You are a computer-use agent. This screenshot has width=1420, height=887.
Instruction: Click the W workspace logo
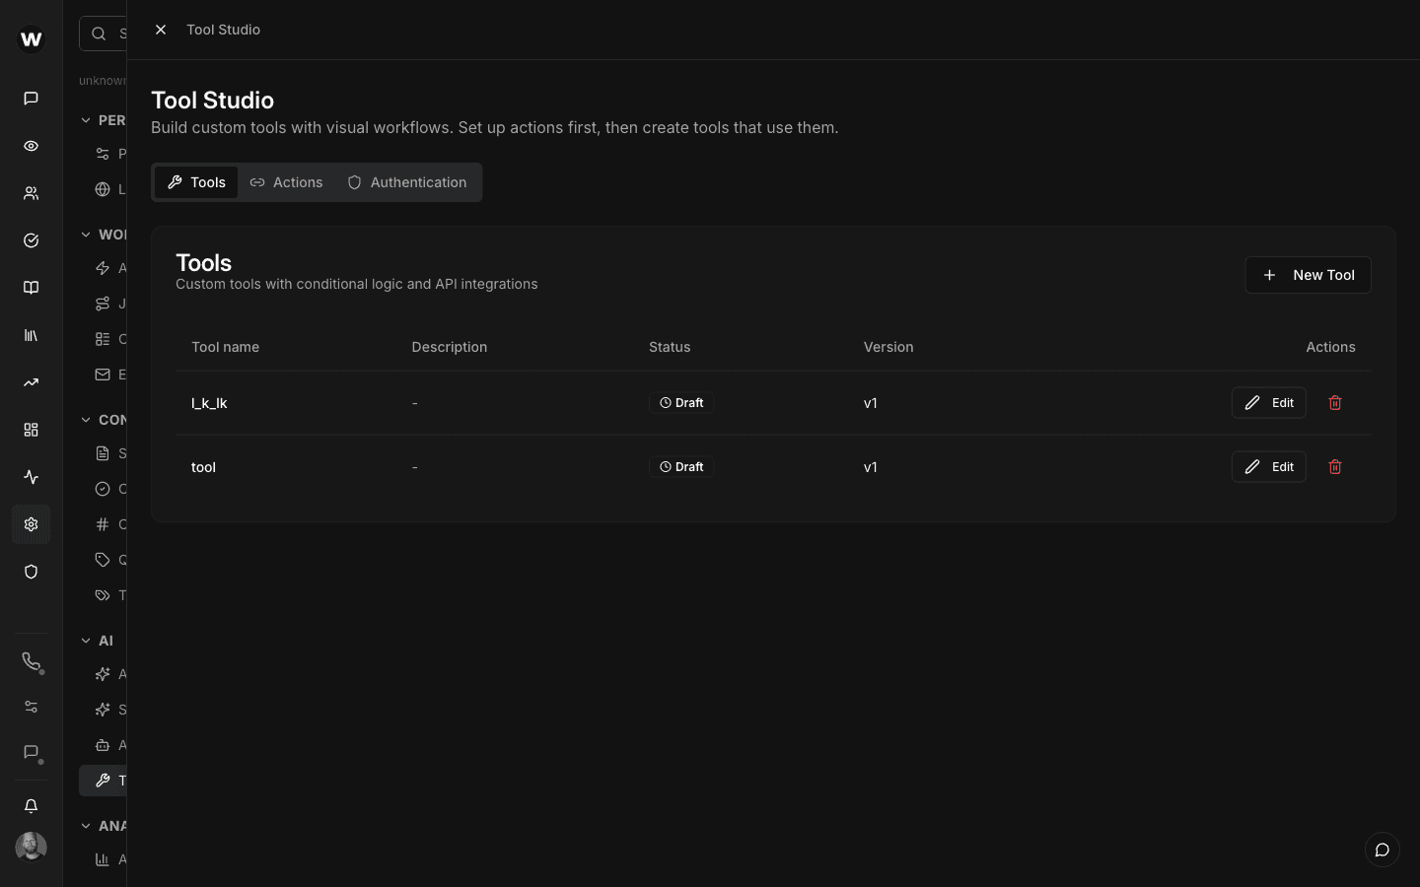coord(31,39)
